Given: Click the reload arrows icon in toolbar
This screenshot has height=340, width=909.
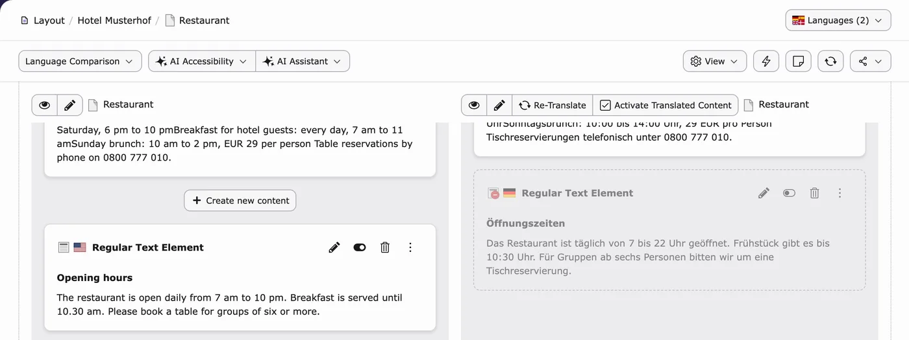Looking at the screenshot, I should pyautogui.click(x=830, y=61).
